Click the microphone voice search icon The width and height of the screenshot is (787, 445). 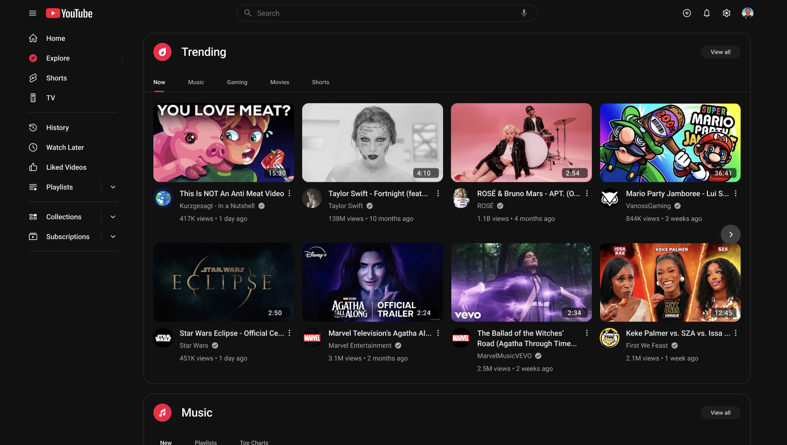click(524, 13)
